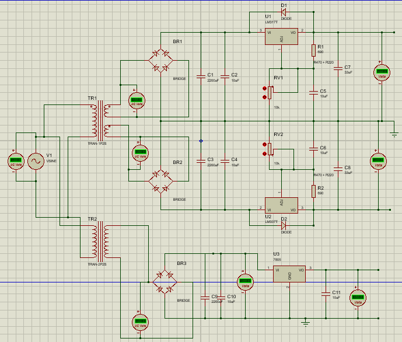
Task: Select the U2 LM337T regulator
Action: (281, 205)
